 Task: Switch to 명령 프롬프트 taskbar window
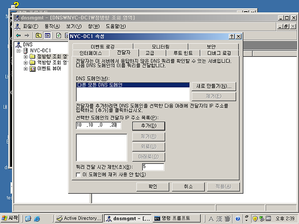pyautogui.click(x=176, y=219)
